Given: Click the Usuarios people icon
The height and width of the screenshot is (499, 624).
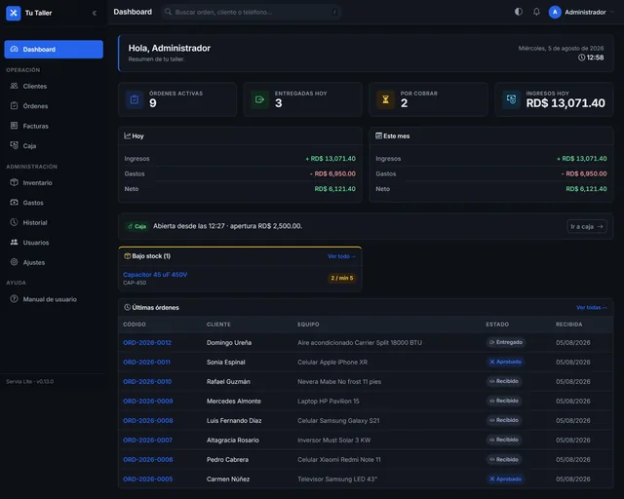Looking at the screenshot, I should pyautogui.click(x=14, y=242).
